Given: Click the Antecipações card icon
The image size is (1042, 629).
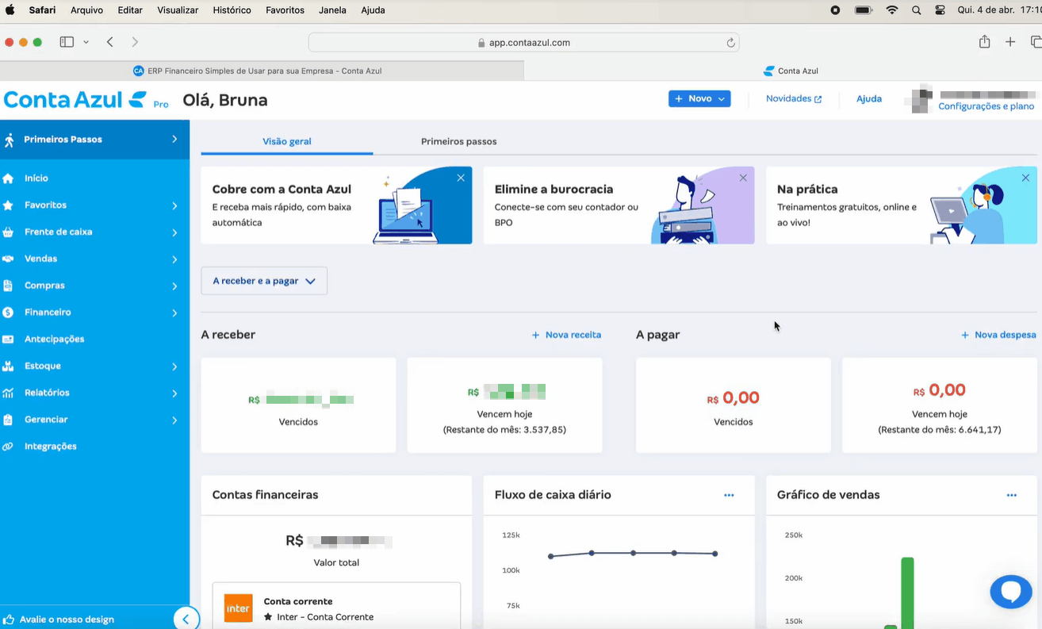Looking at the screenshot, I should [8, 339].
